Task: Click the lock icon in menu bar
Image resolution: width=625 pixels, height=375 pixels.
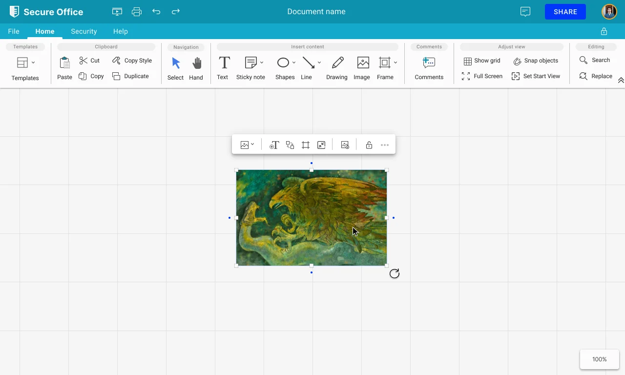Action: (x=604, y=31)
